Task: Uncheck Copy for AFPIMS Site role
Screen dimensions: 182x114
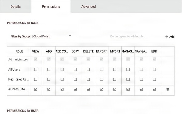Action: 75,89
